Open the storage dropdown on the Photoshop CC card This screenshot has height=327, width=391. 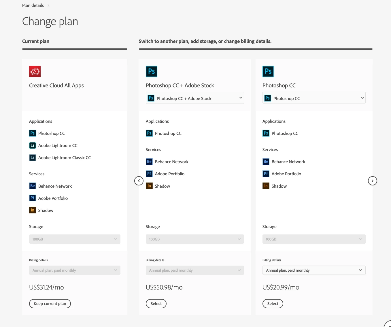point(314,239)
